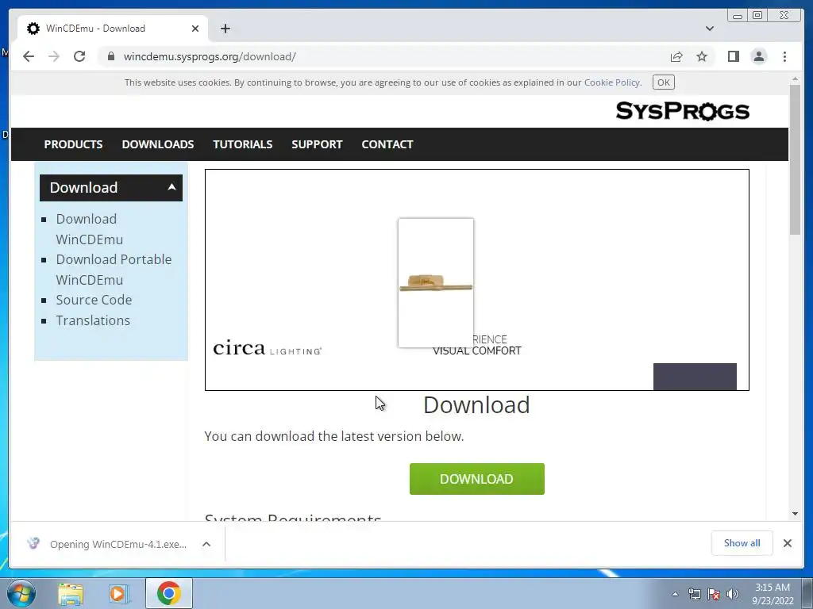Open the Windows Start menu
Screen dimensions: 813x609
click(x=21, y=593)
